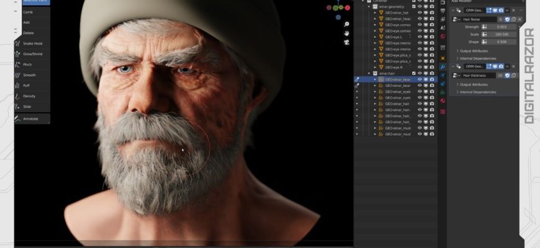
Task: Toggle the viewport camera view icon
Action: click(x=346, y=42)
